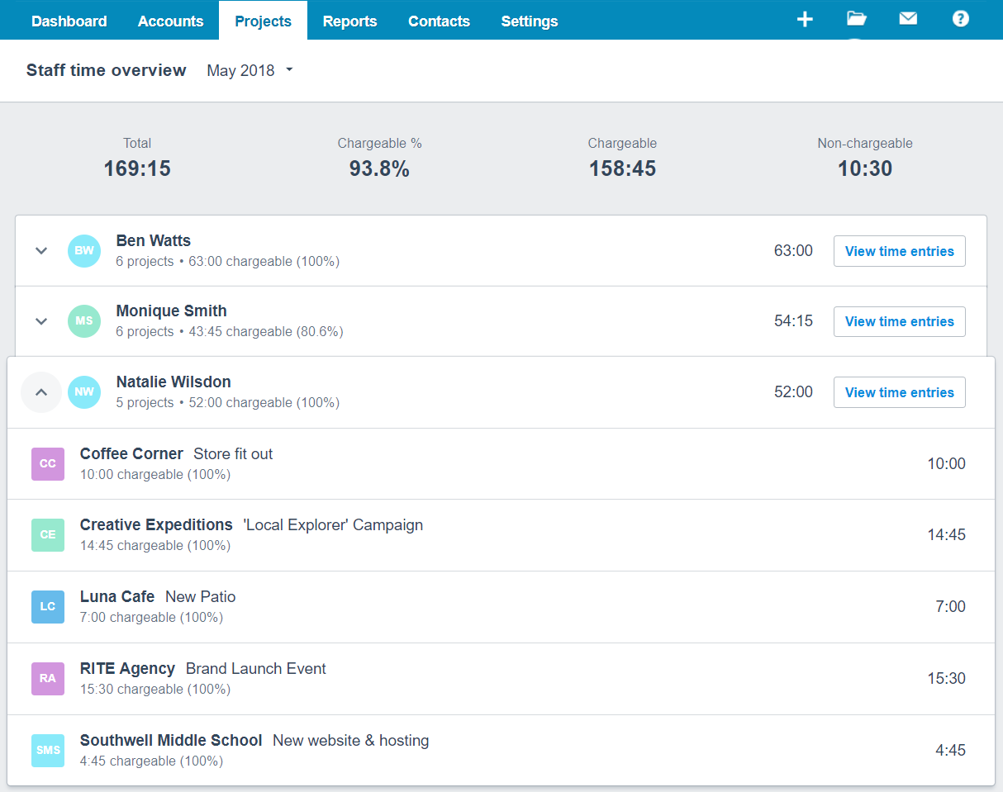Click the Southwell Middle School SMS icon
Image resolution: width=1003 pixels, height=792 pixels.
pos(47,750)
